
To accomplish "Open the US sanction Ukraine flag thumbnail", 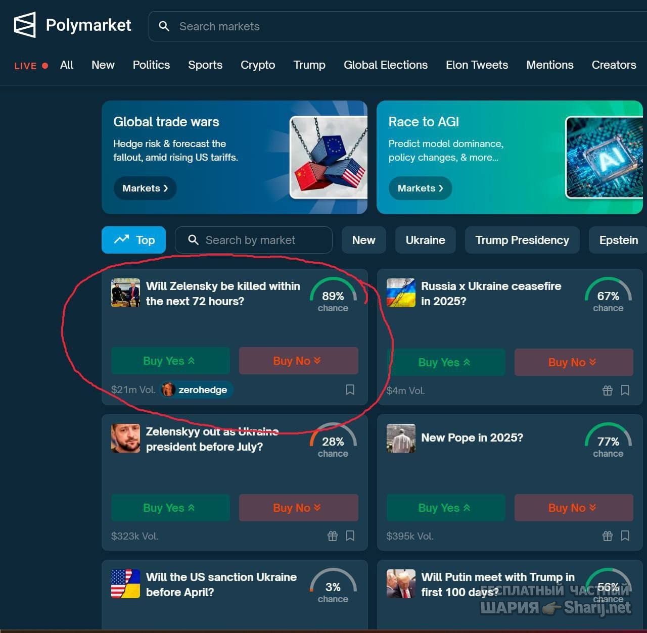I will [125, 583].
